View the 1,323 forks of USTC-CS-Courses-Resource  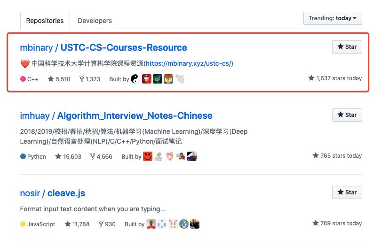90,79
